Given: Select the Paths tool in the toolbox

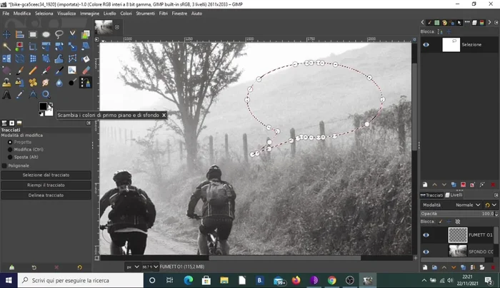Looking at the screenshot, I should point(86,82).
